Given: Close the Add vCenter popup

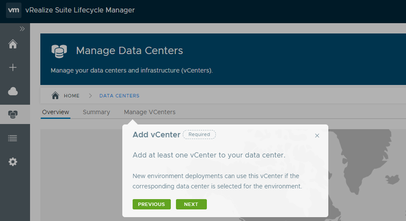Looking at the screenshot, I should point(317,136).
